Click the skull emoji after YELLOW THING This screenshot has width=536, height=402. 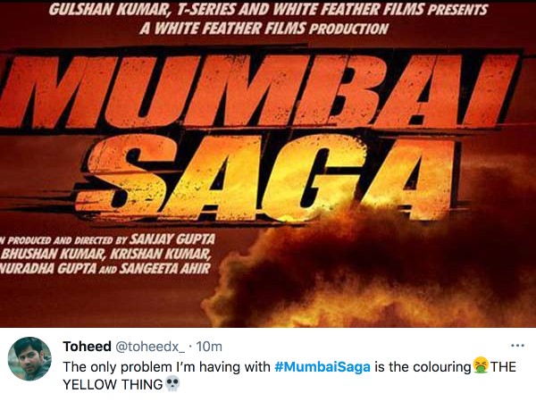click(172, 383)
